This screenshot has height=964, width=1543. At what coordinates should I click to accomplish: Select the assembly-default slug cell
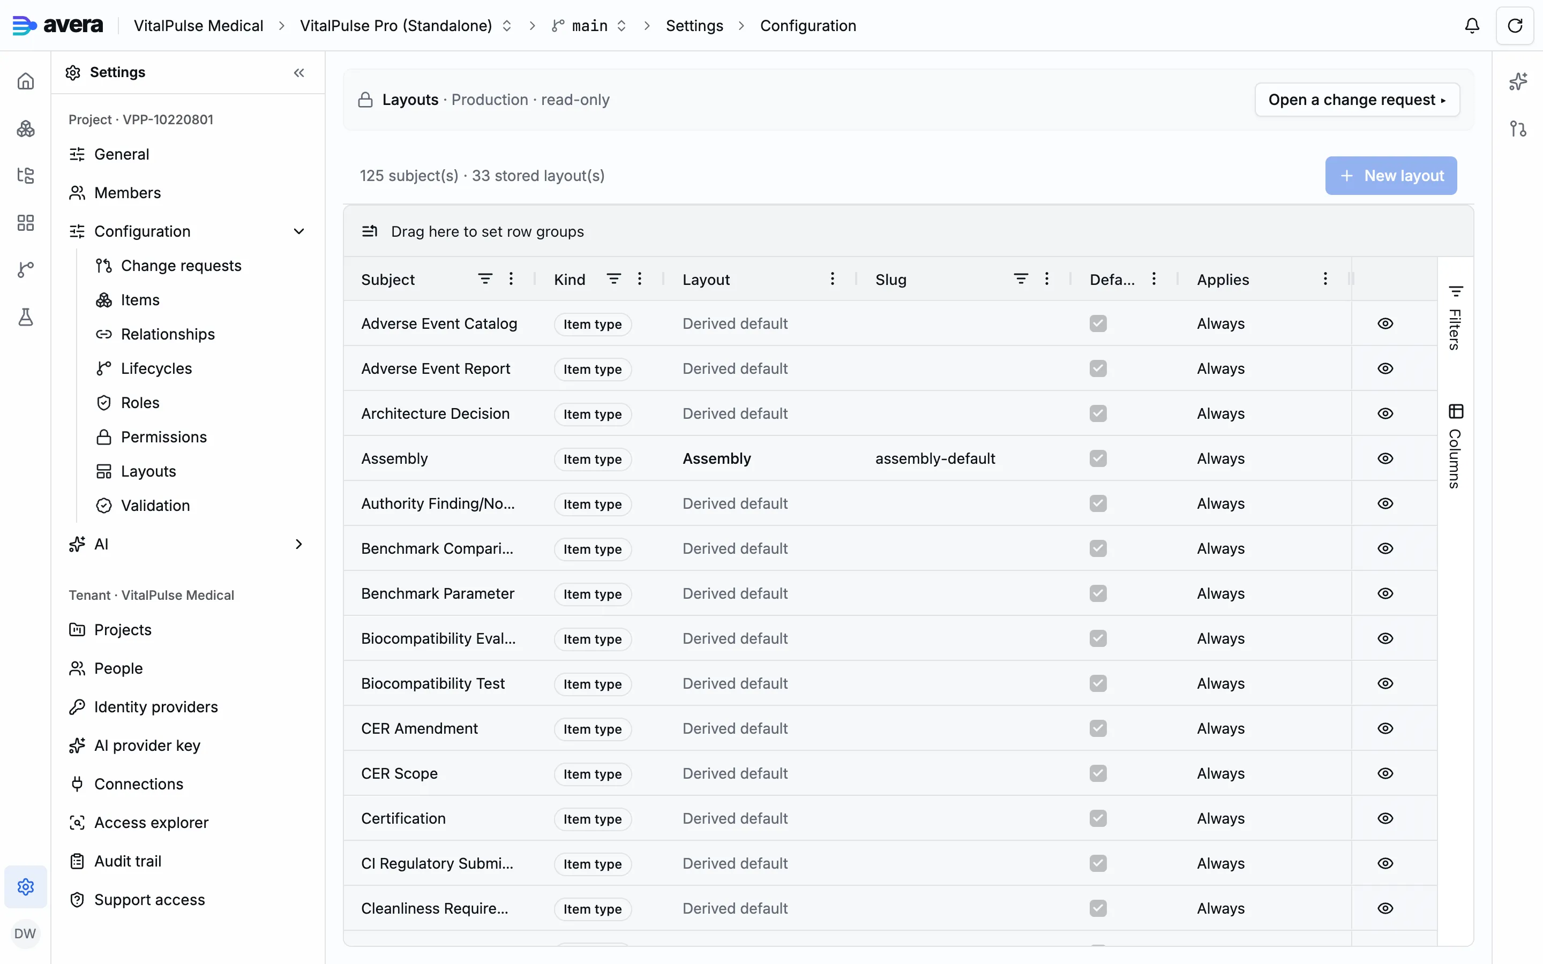click(962, 458)
